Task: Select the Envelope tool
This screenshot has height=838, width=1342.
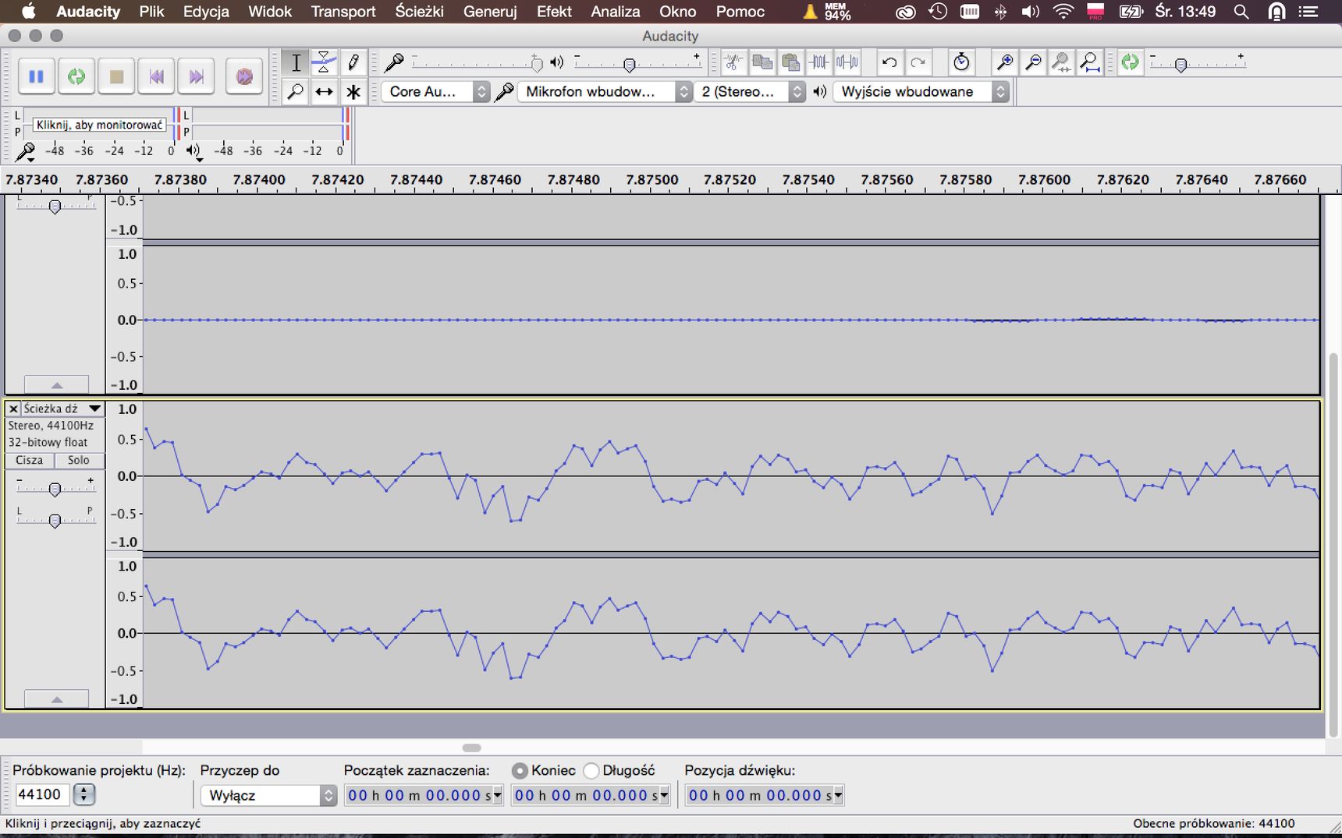Action: (x=324, y=62)
